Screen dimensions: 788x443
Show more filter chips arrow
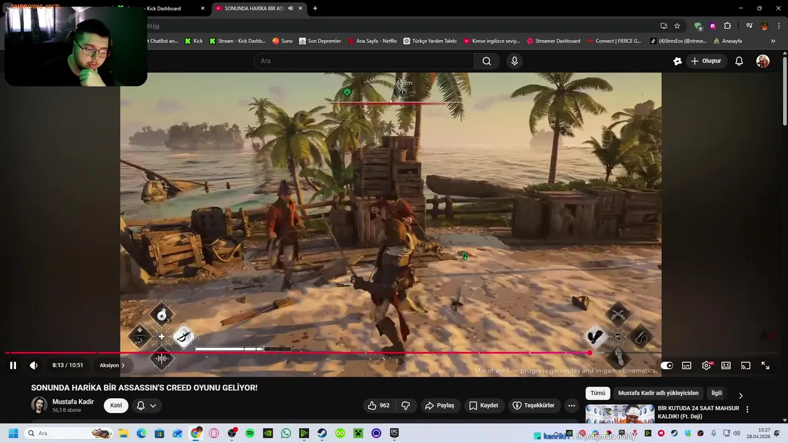741,396
